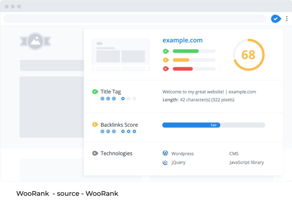This screenshot has height=204, width=292.
Task: Click the empty browser address bar
Action: click(x=135, y=19)
